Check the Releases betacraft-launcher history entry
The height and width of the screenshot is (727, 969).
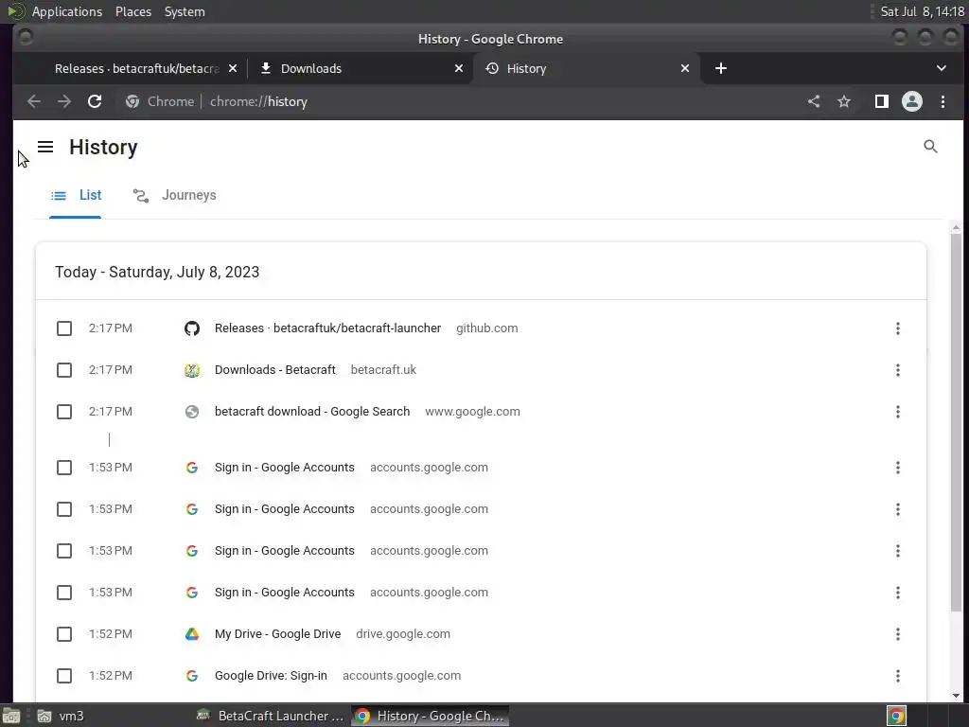click(64, 328)
